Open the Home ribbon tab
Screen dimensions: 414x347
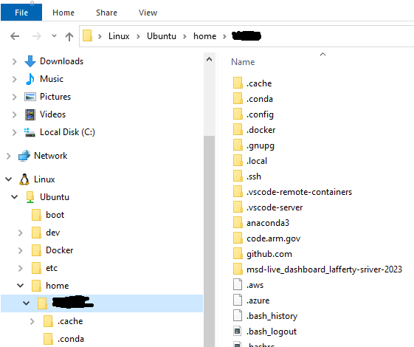click(63, 13)
